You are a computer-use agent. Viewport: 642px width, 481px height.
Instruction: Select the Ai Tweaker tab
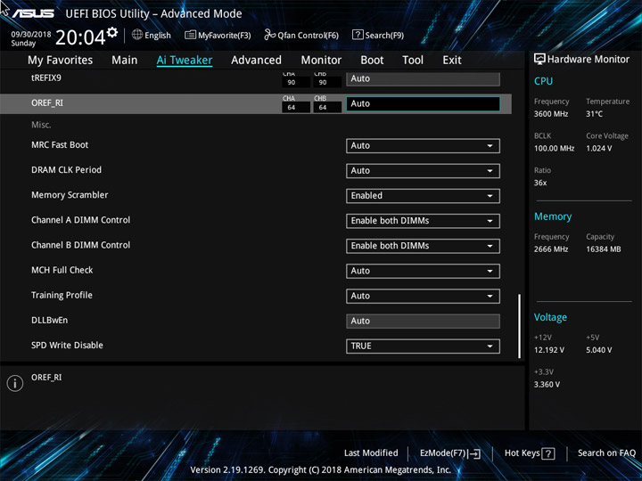pos(185,61)
